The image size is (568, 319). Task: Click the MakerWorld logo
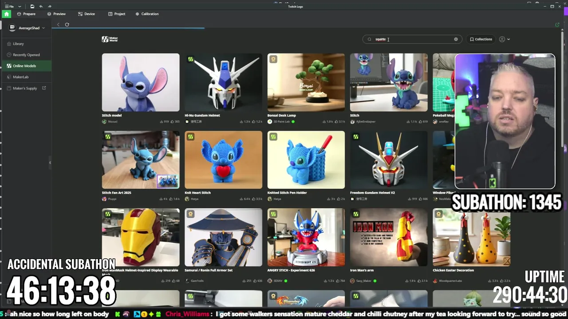[x=110, y=39]
